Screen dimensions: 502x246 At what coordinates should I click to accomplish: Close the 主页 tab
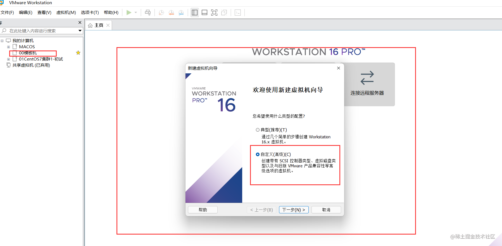108,25
